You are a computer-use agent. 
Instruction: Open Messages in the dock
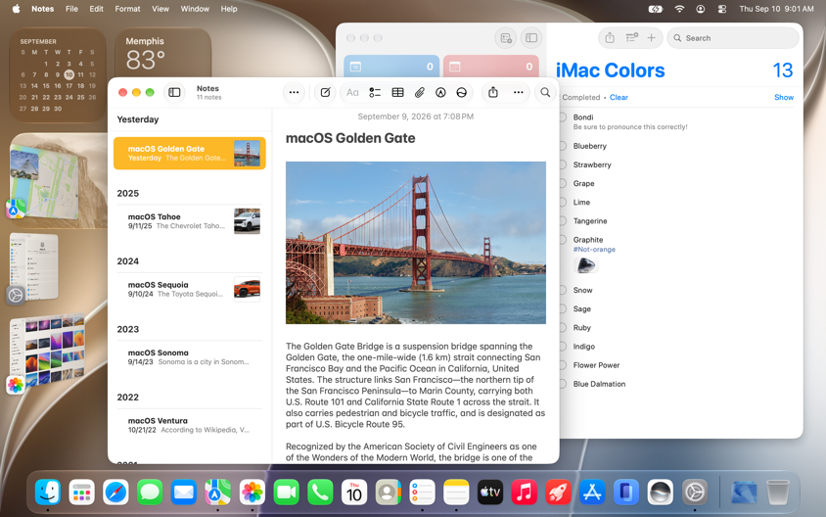click(150, 493)
